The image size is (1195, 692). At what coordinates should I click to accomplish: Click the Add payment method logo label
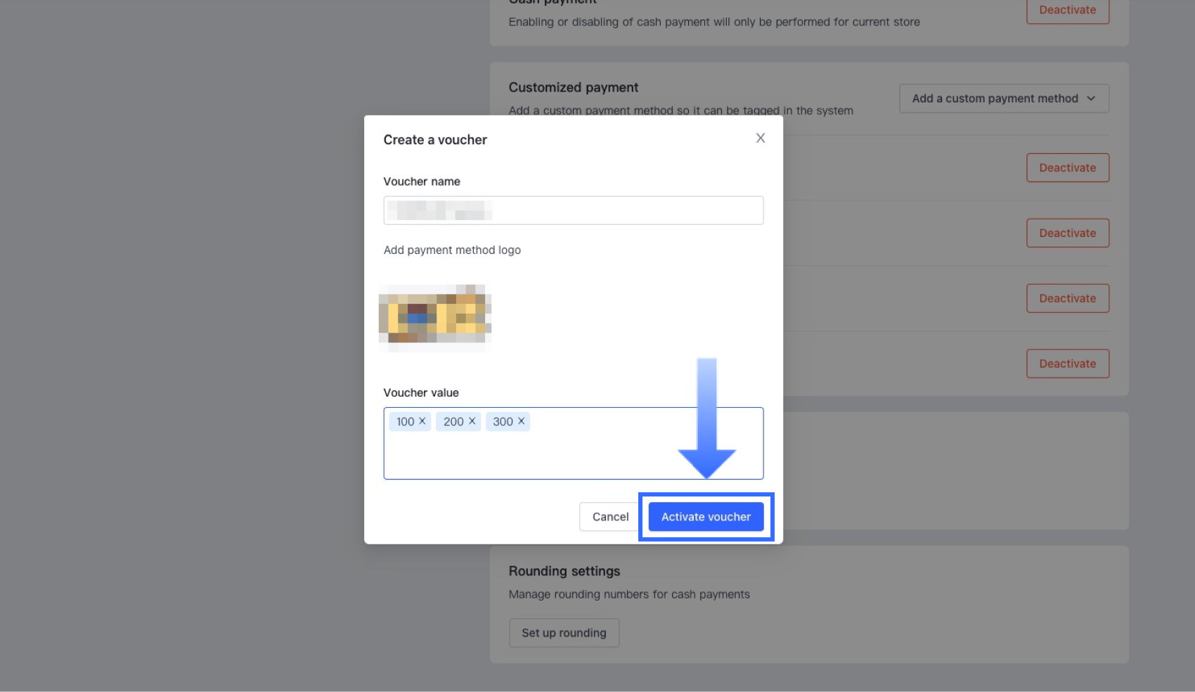452,250
